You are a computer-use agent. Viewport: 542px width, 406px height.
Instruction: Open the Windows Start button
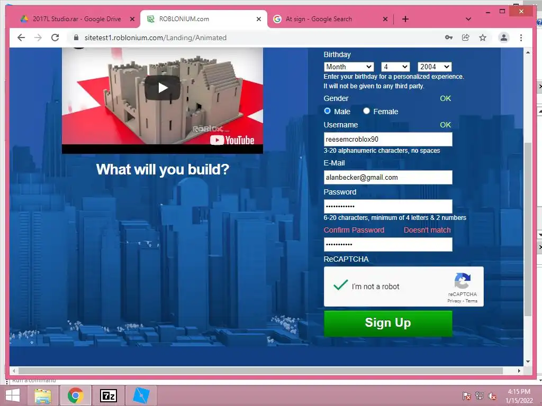13,395
